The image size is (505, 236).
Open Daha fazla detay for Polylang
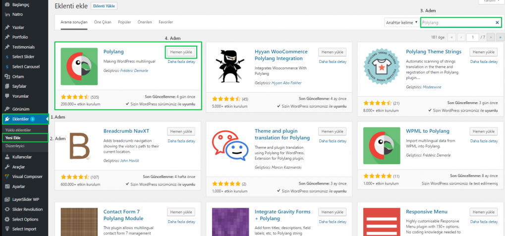(181, 61)
